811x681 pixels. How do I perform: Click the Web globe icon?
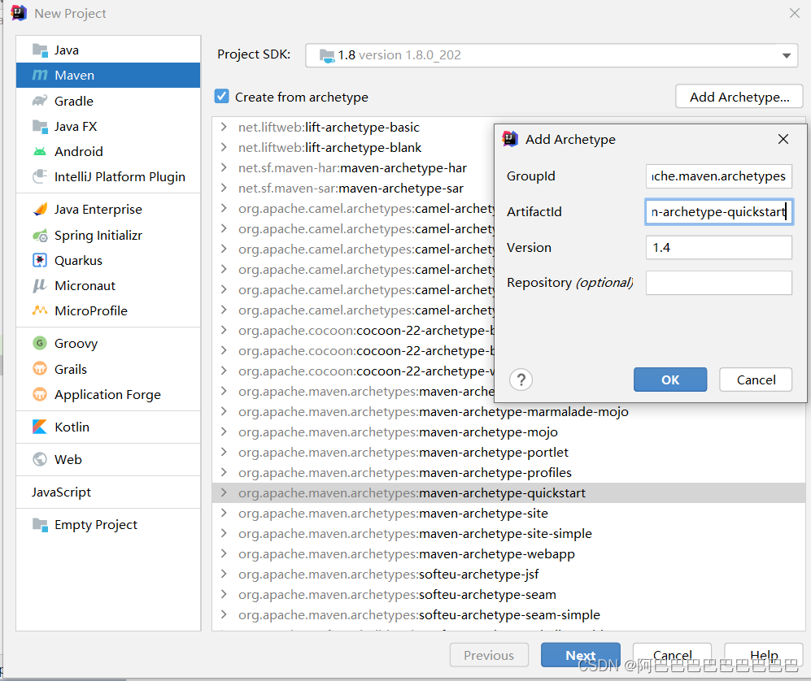tap(40, 459)
